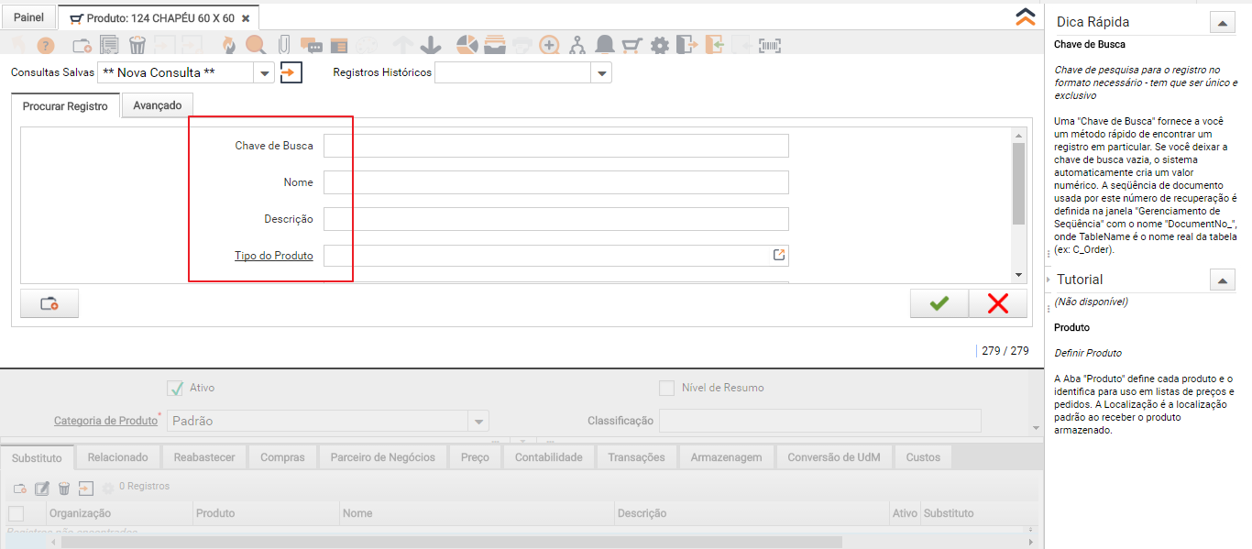Click the orange Import toolbar icon
This screenshot has width=1252, height=549.
click(x=715, y=45)
